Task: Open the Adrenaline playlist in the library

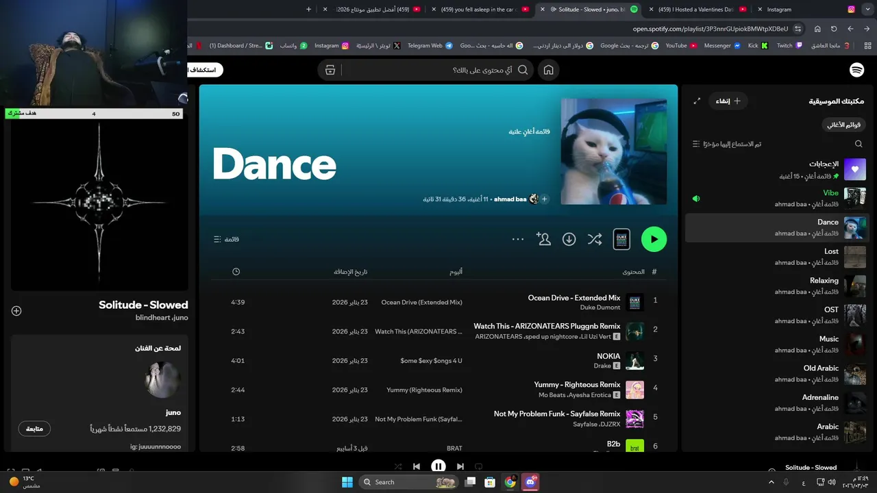Action: [x=778, y=403]
